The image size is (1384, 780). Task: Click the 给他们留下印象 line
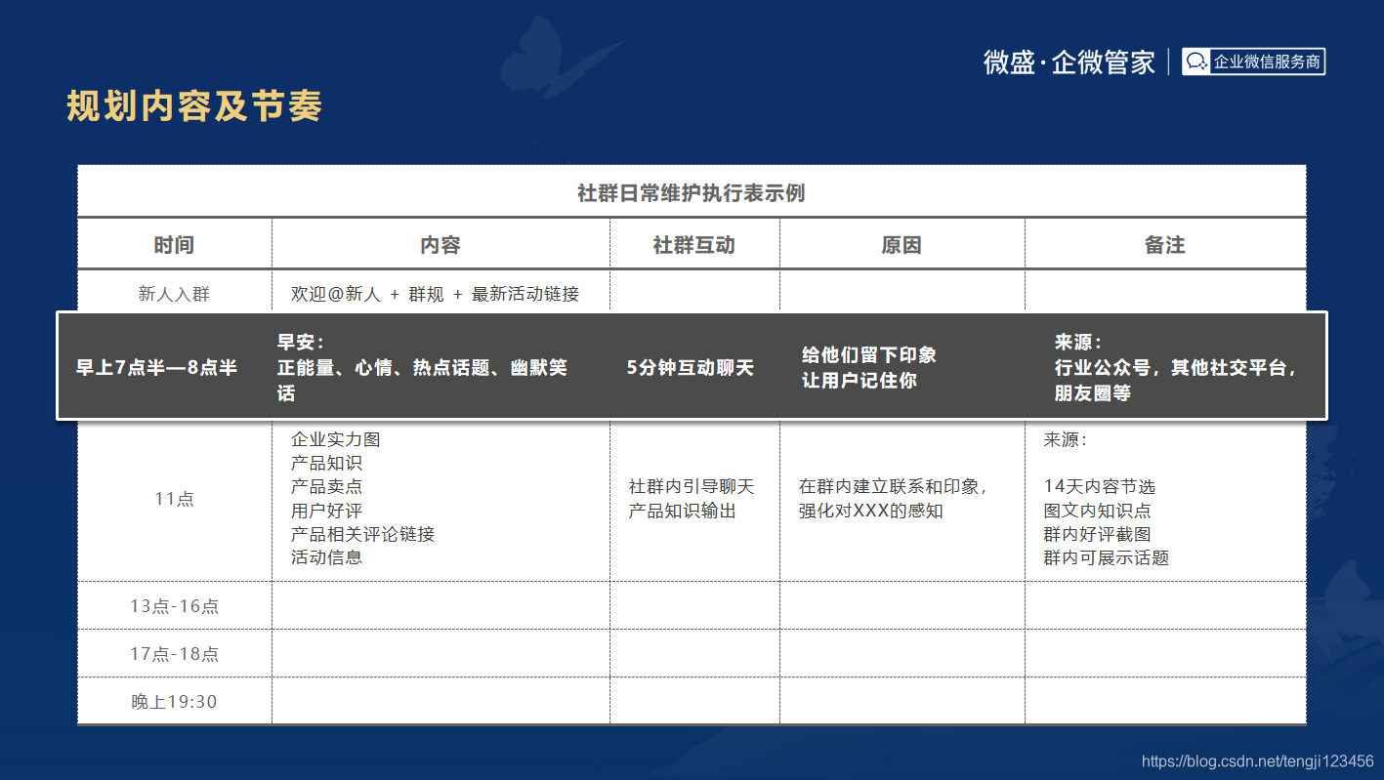[x=868, y=355]
